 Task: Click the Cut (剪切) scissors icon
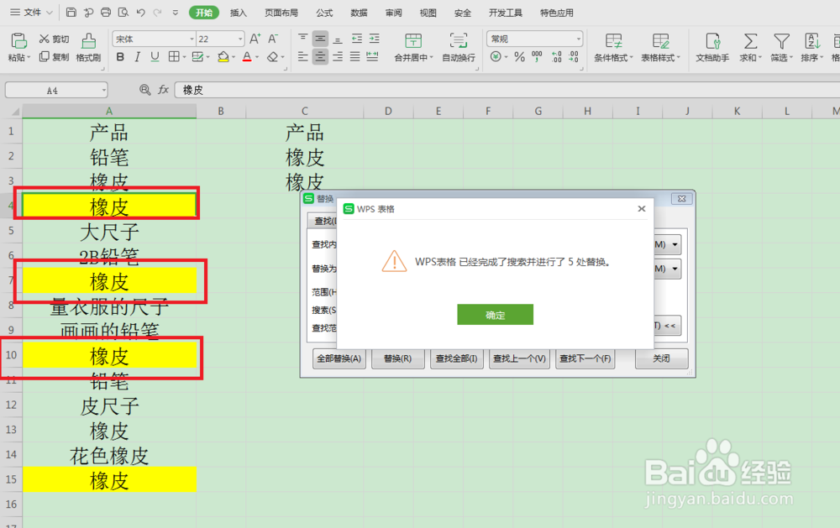(x=44, y=39)
